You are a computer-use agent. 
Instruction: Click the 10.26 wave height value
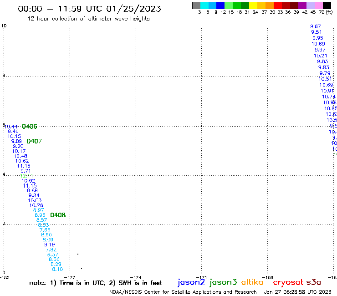point(36,205)
